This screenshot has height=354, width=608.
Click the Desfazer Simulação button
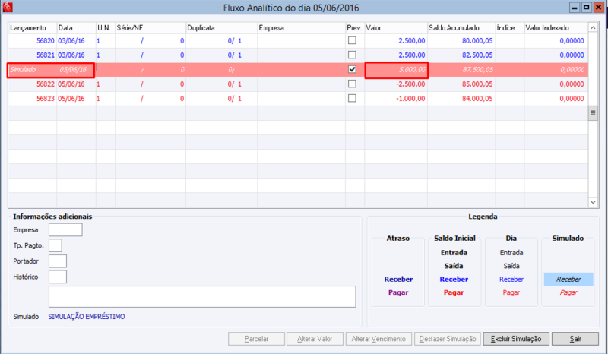(x=448, y=339)
